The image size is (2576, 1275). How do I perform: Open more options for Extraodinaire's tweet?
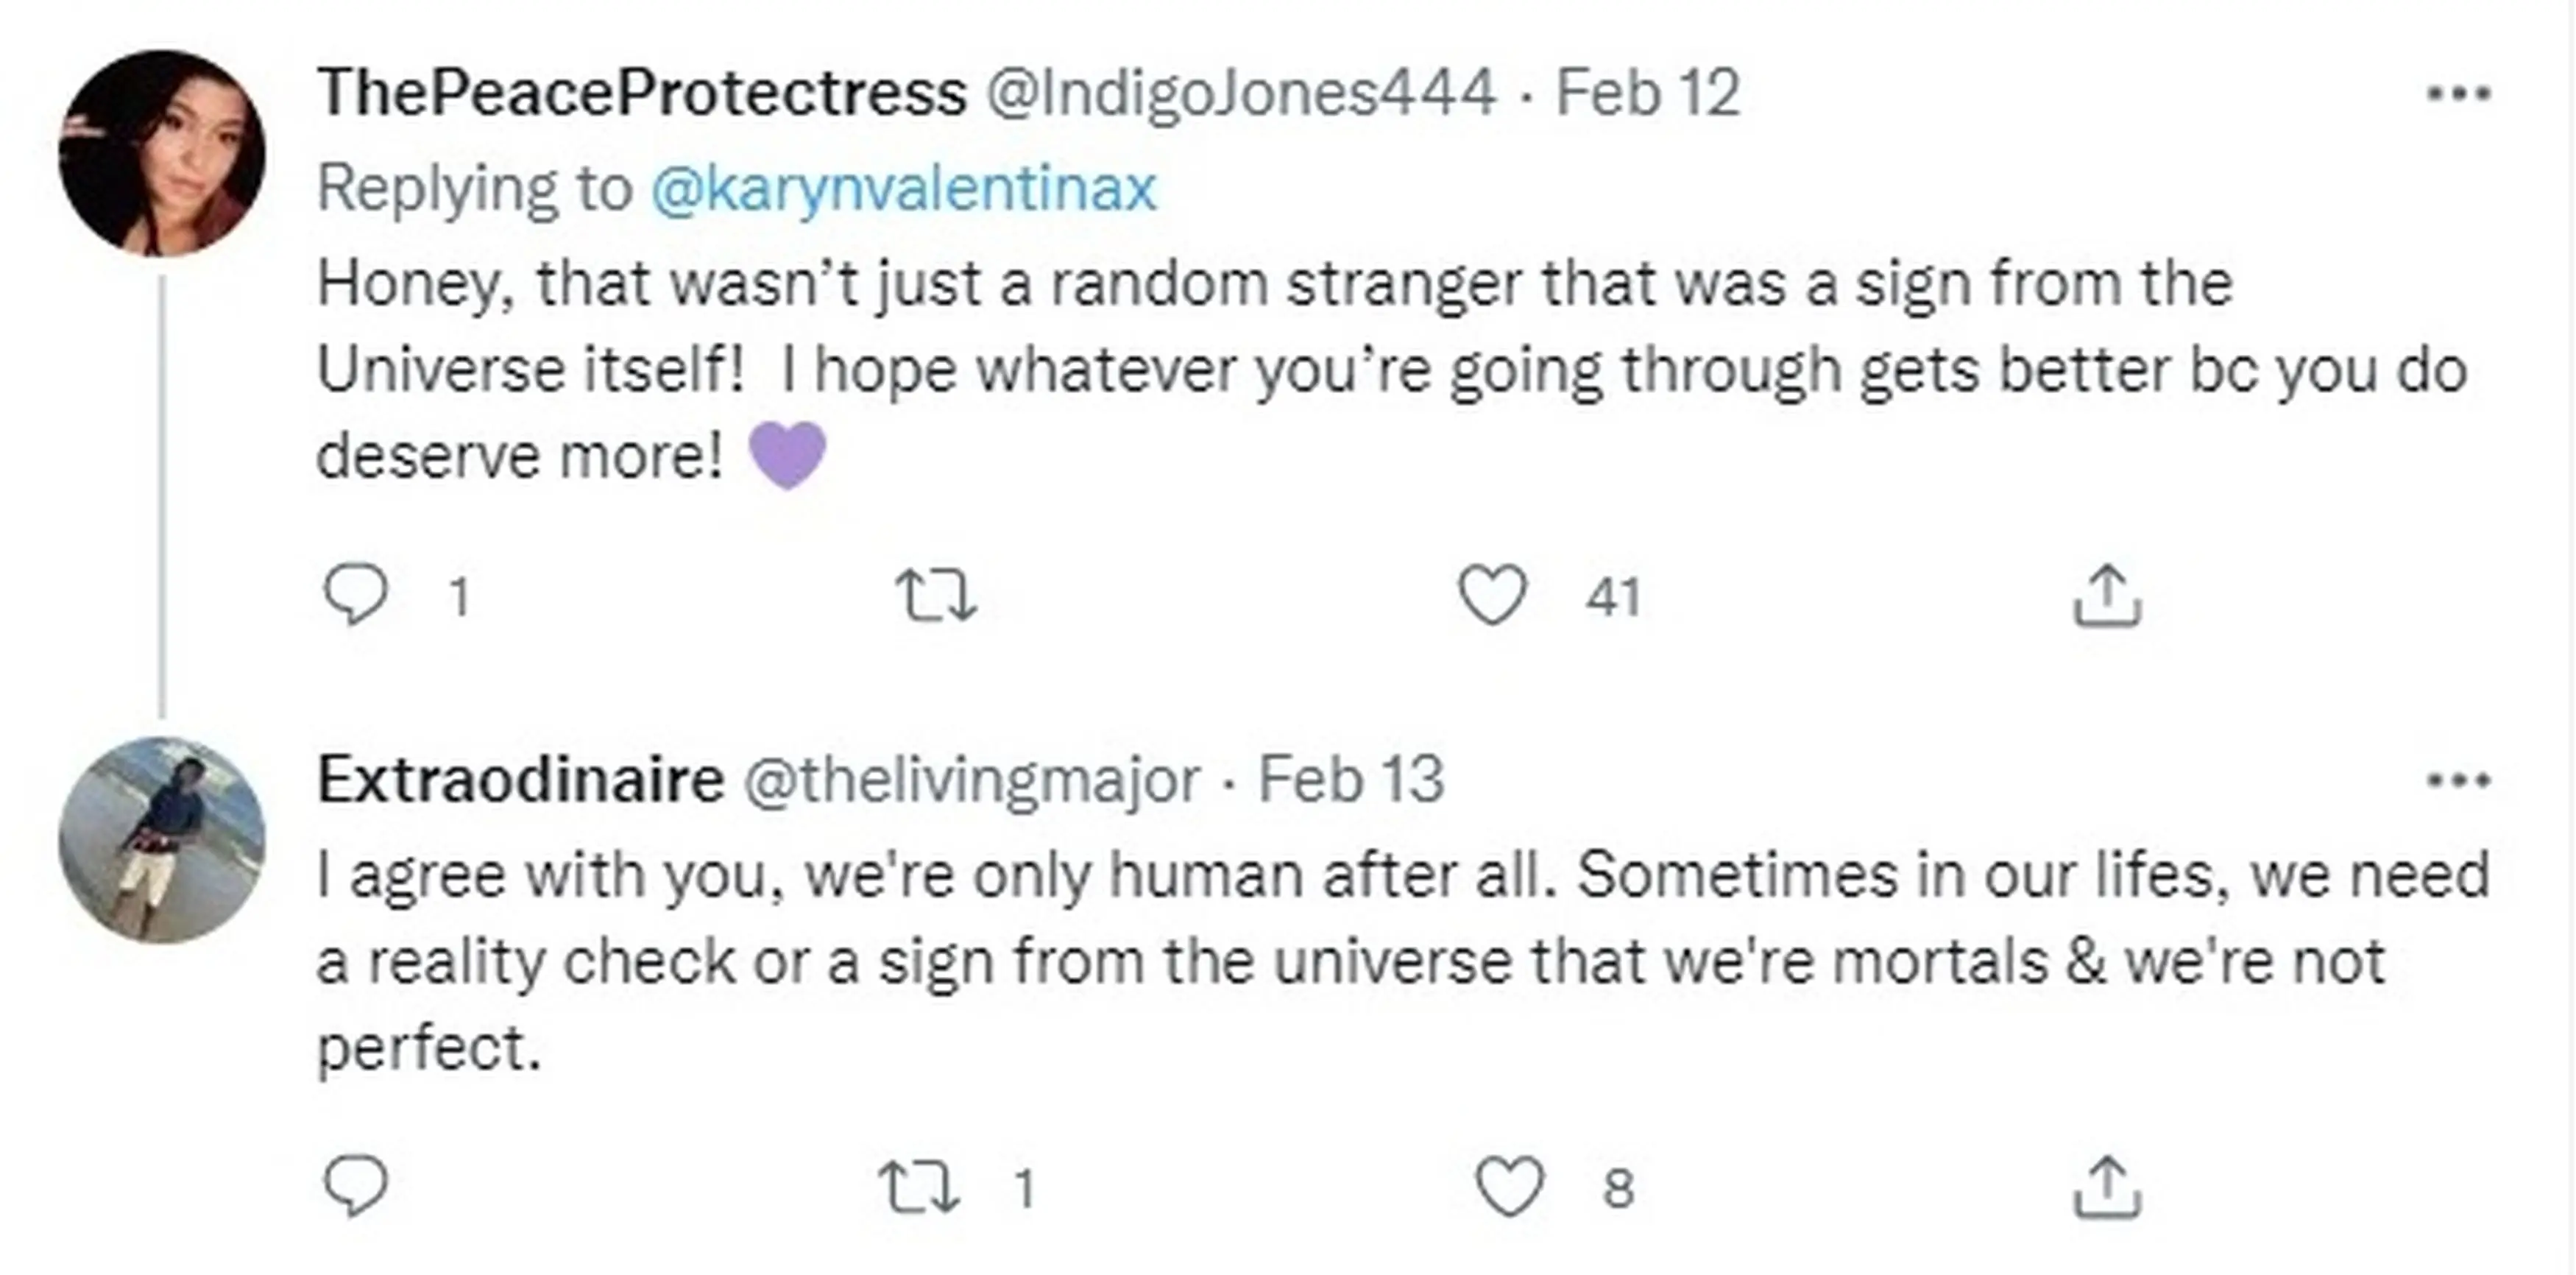[2459, 780]
